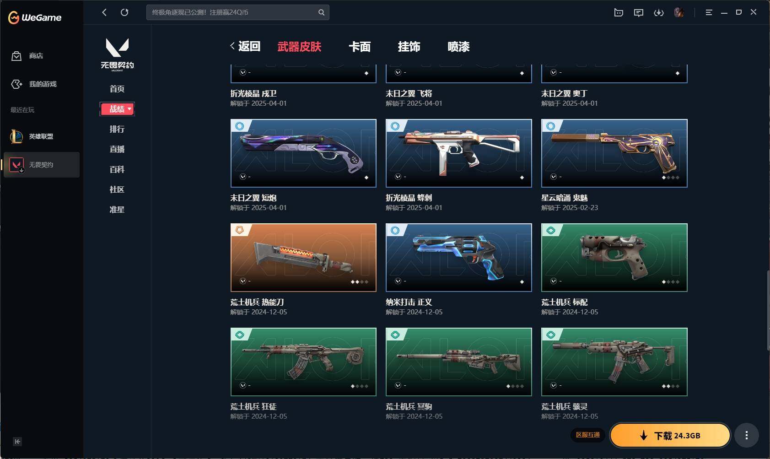The height and width of the screenshot is (459, 770).
Task: Open the more options three-dot button
Action: coord(747,435)
